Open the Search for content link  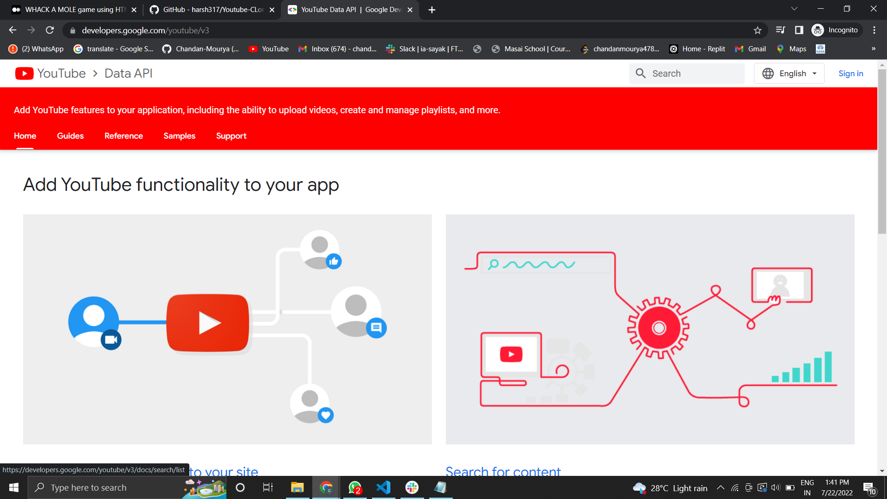[503, 471]
